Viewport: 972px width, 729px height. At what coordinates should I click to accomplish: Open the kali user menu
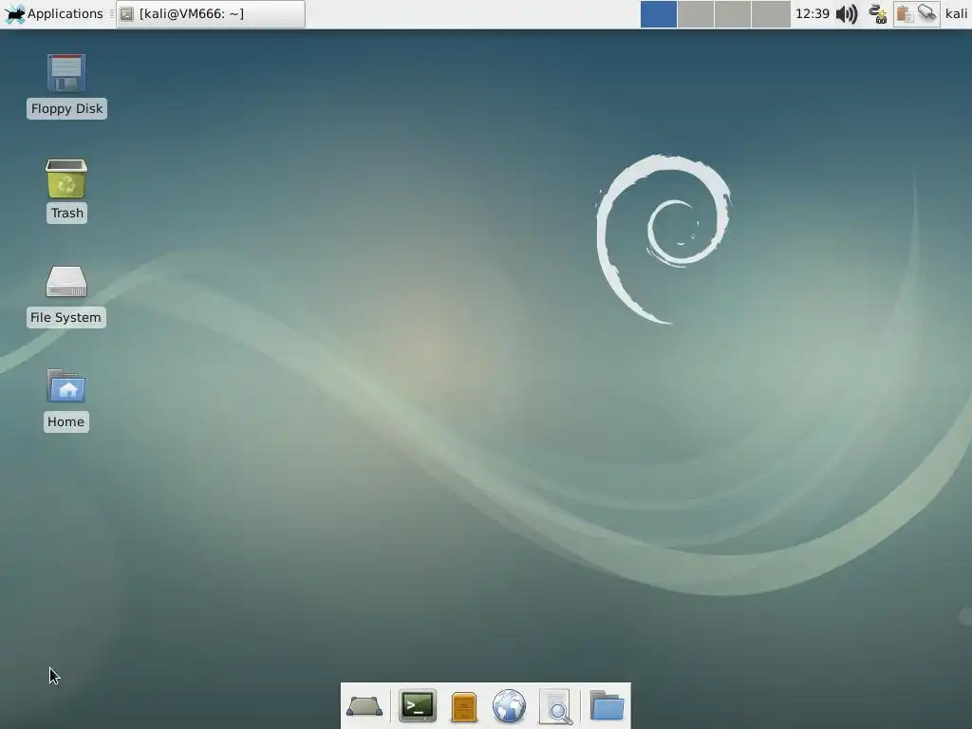click(x=956, y=13)
